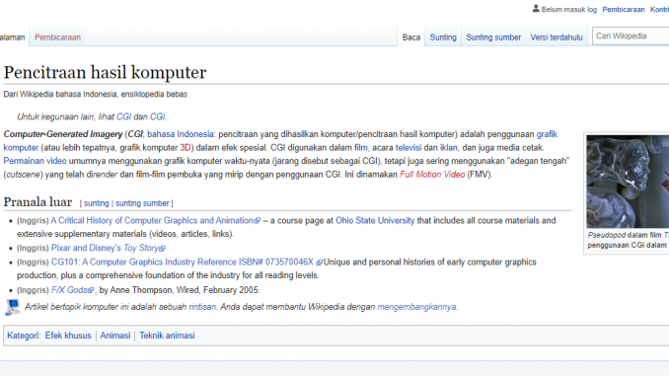This screenshot has height=376, width=669.
Task: Click the Pencitraan hasil komputer page title
Action: (105, 72)
